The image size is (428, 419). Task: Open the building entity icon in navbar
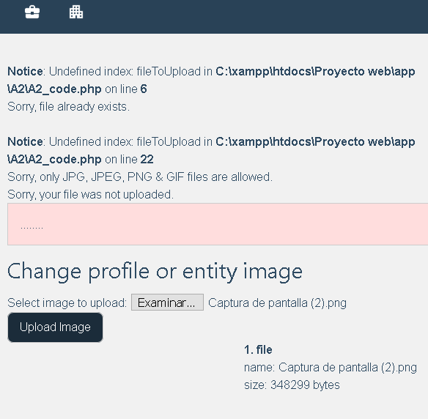pos(76,12)
